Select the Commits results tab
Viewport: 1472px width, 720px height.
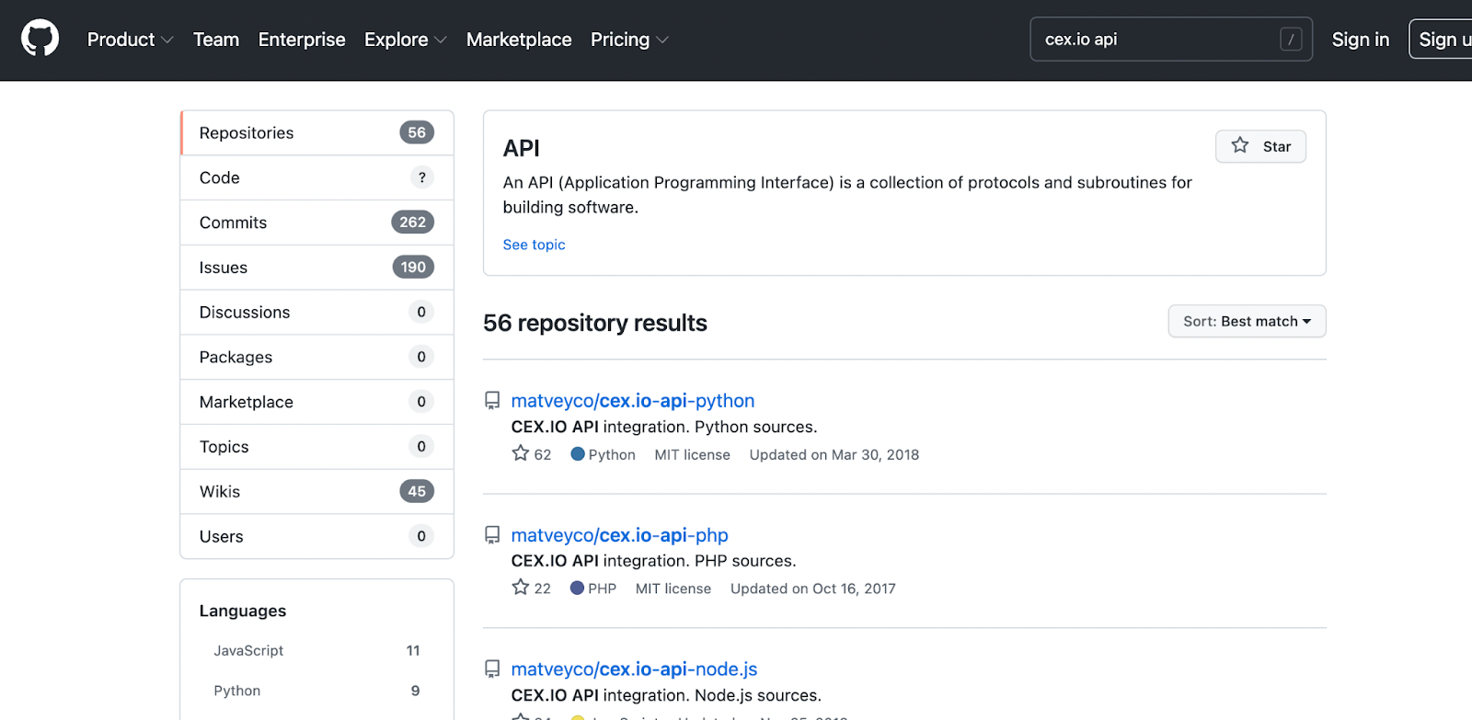point(233,223)
